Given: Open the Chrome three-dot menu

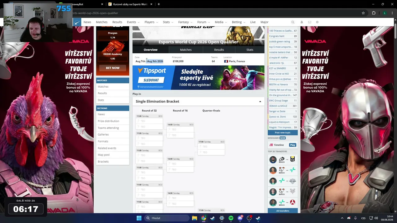Looking at the screenshot, I should (x=393, y=13).
